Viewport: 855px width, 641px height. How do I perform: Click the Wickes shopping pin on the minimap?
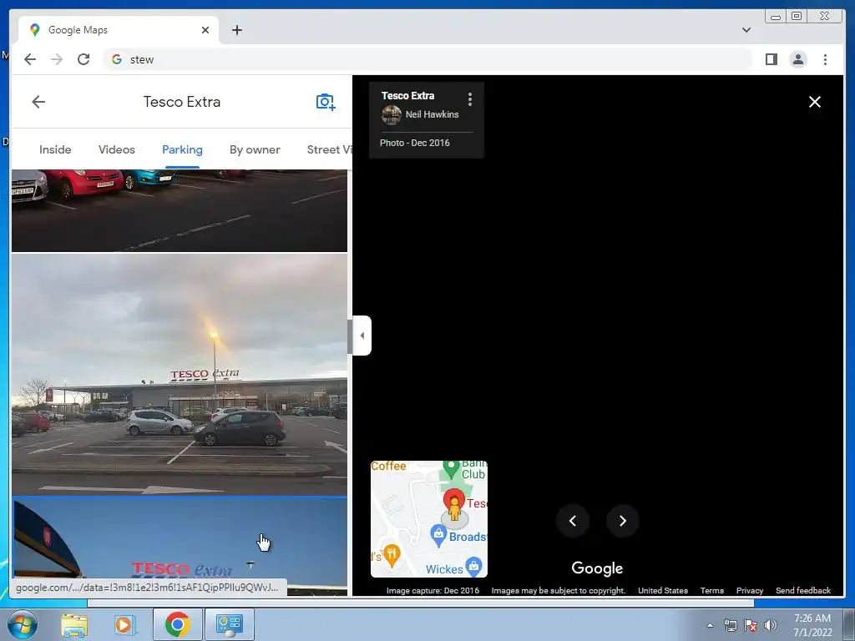coord(474,567)
